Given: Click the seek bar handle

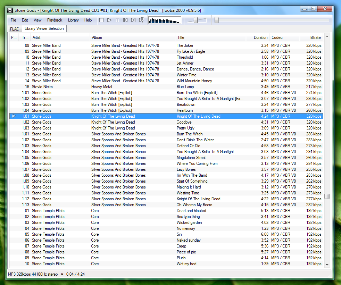Looking at the screenshot, I should [x=216, y=20].
